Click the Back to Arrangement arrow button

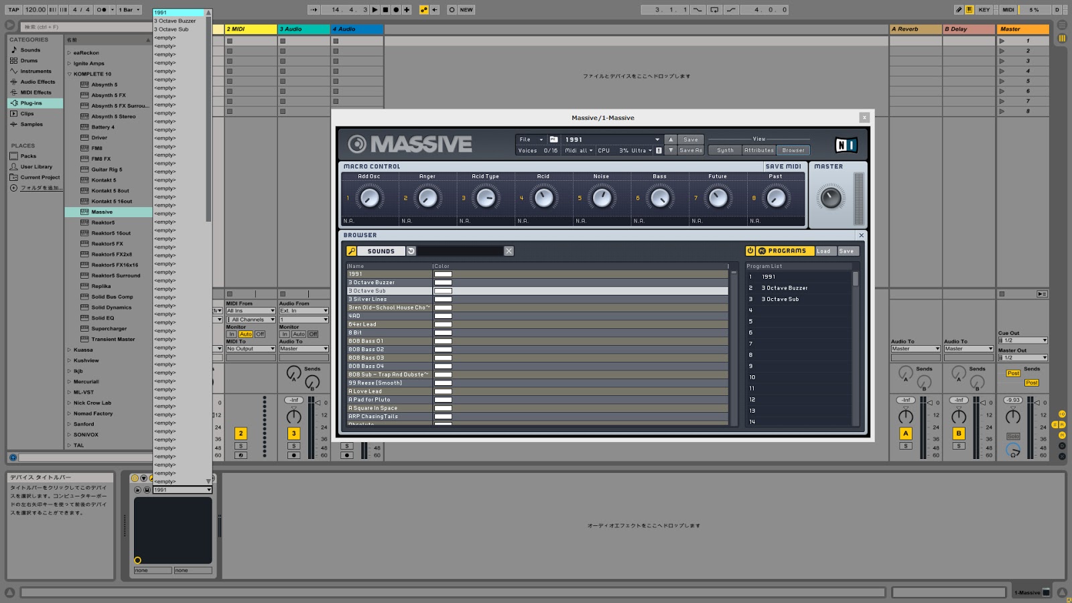pos(435,9)
